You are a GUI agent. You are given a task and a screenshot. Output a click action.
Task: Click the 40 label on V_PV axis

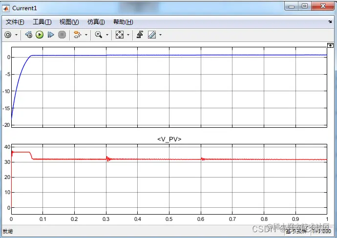coord(7,147)
